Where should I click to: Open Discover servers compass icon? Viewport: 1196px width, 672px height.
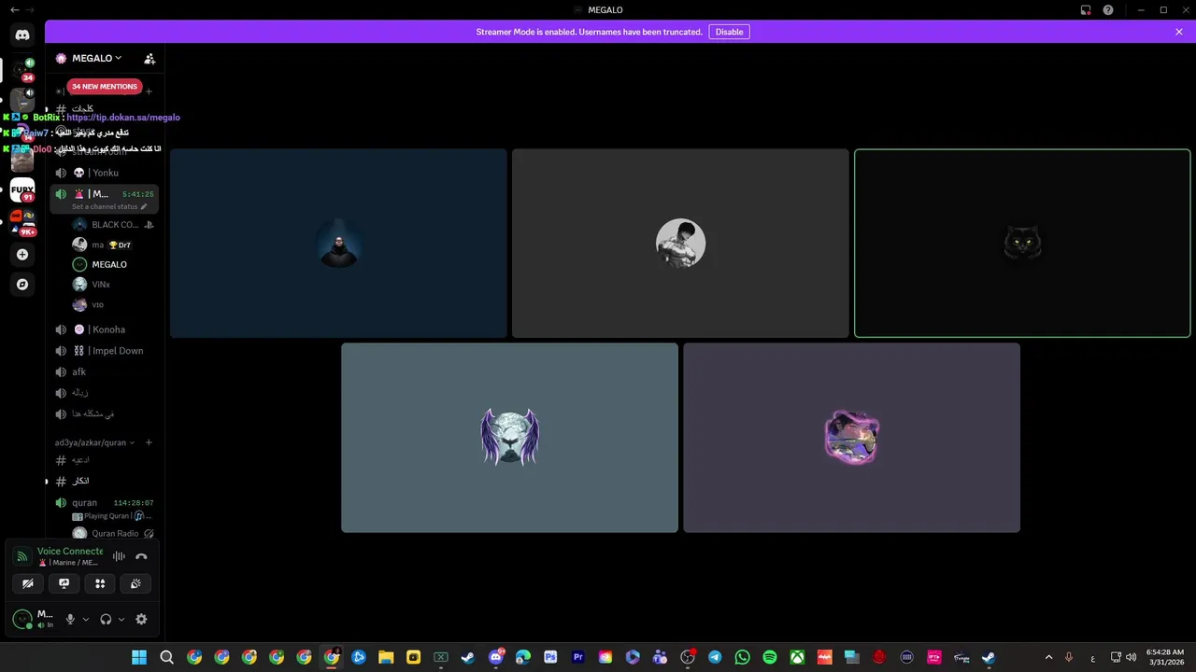22,284
